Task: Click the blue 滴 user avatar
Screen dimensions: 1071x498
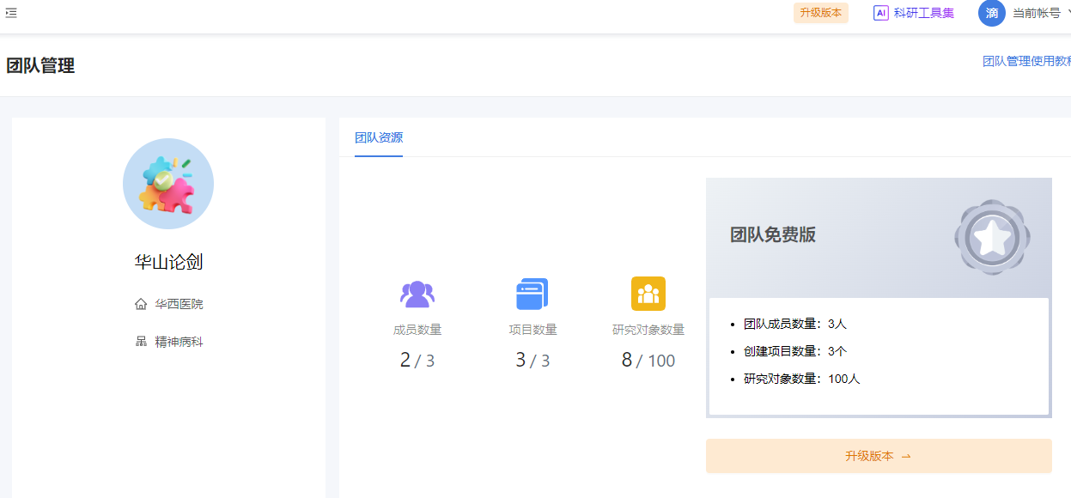Action: pyautogui.click(x=992, y=13)
